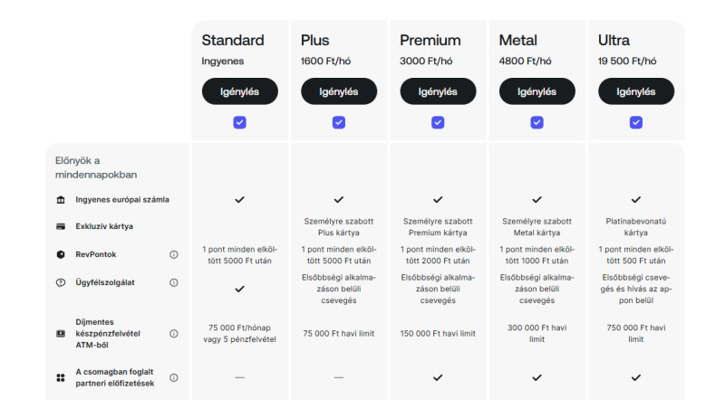Toggle the Metal plan checkbox
The image size is (725, 400).
[x=536, y=122]
